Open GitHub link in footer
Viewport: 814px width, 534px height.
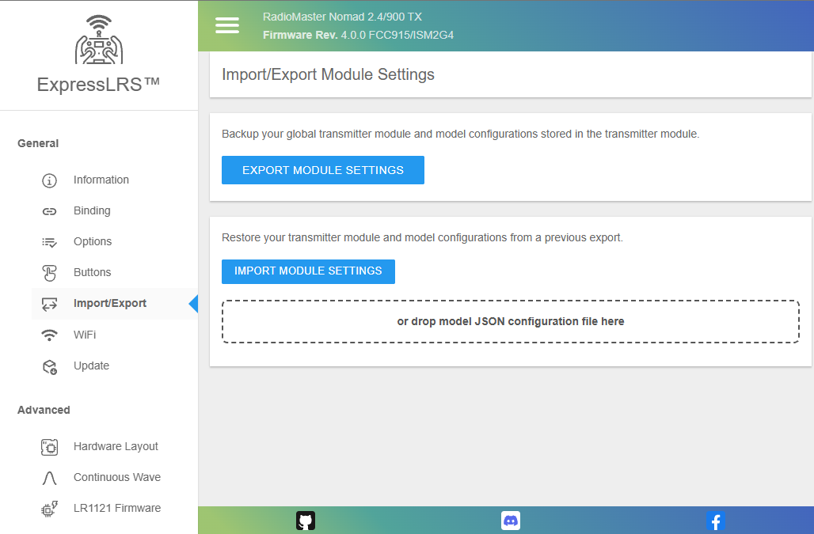306,521
